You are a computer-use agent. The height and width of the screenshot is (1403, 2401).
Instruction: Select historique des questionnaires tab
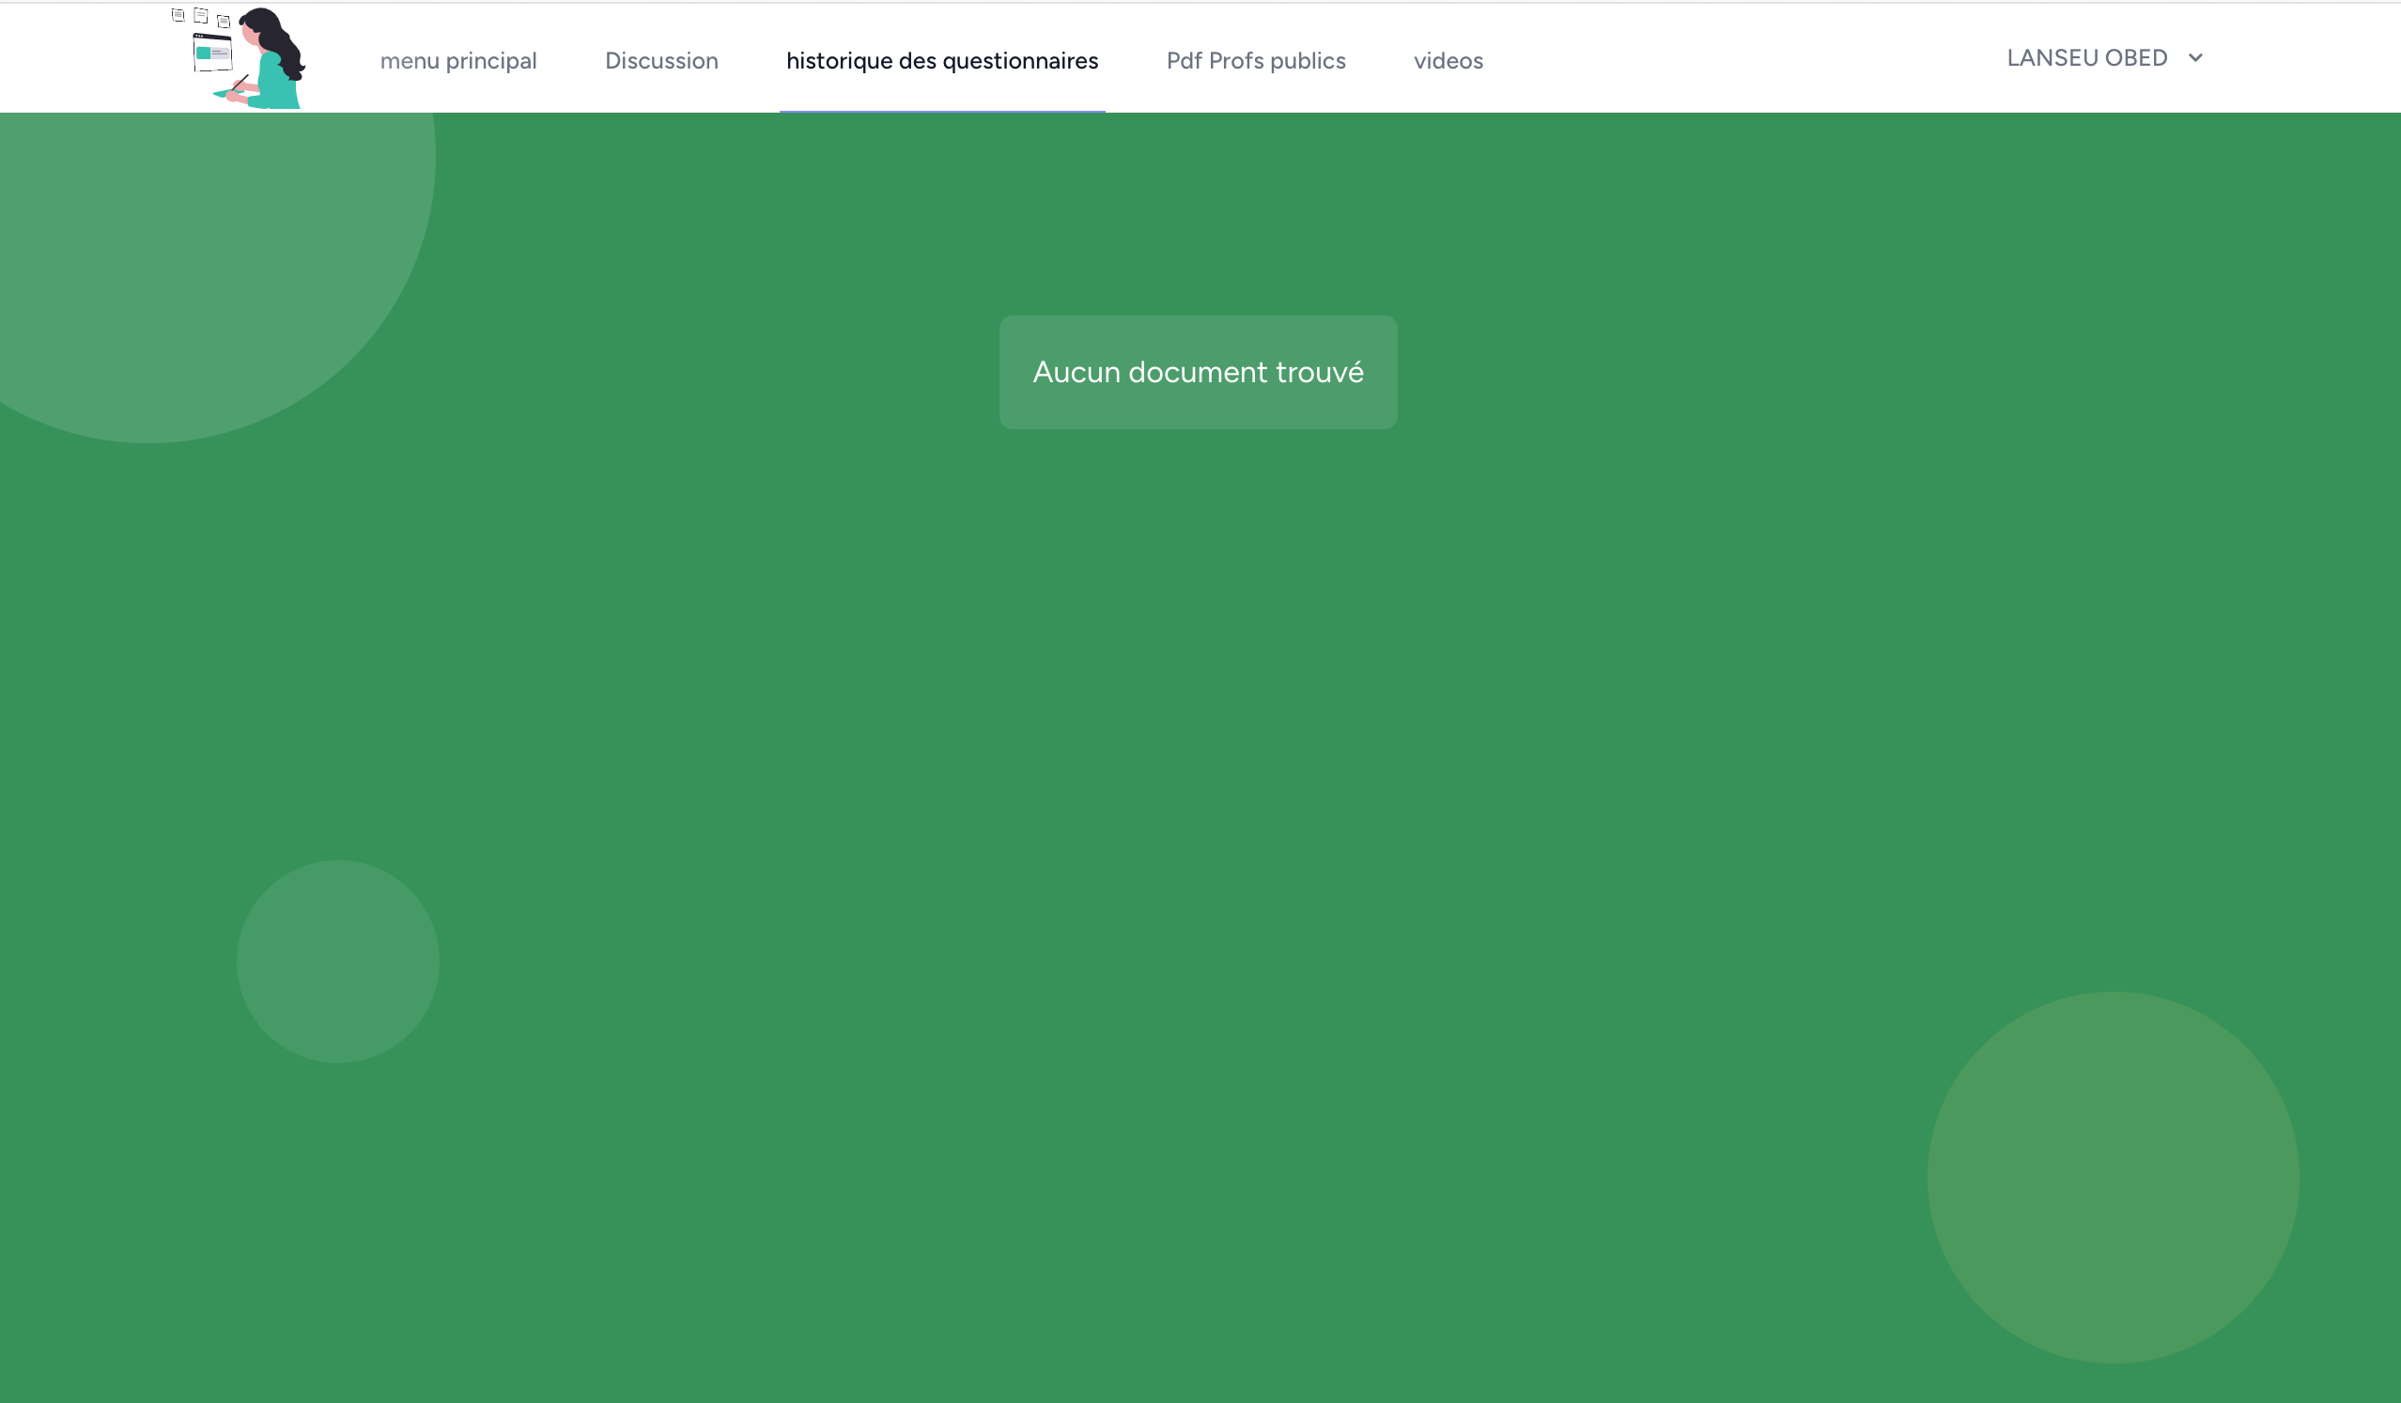click(x=941, y=61)
